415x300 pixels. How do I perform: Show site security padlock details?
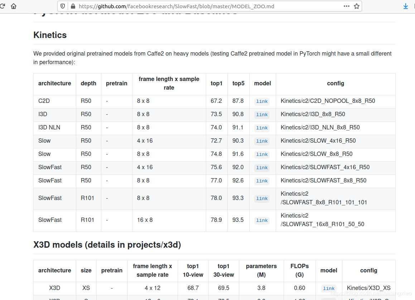pyautogui.click(x=73, y=6)
